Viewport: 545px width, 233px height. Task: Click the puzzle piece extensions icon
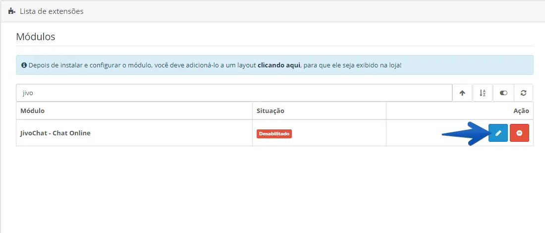(12, 11)
